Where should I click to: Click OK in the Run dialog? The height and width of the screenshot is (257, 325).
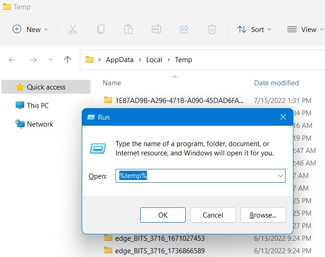[163, 215]
